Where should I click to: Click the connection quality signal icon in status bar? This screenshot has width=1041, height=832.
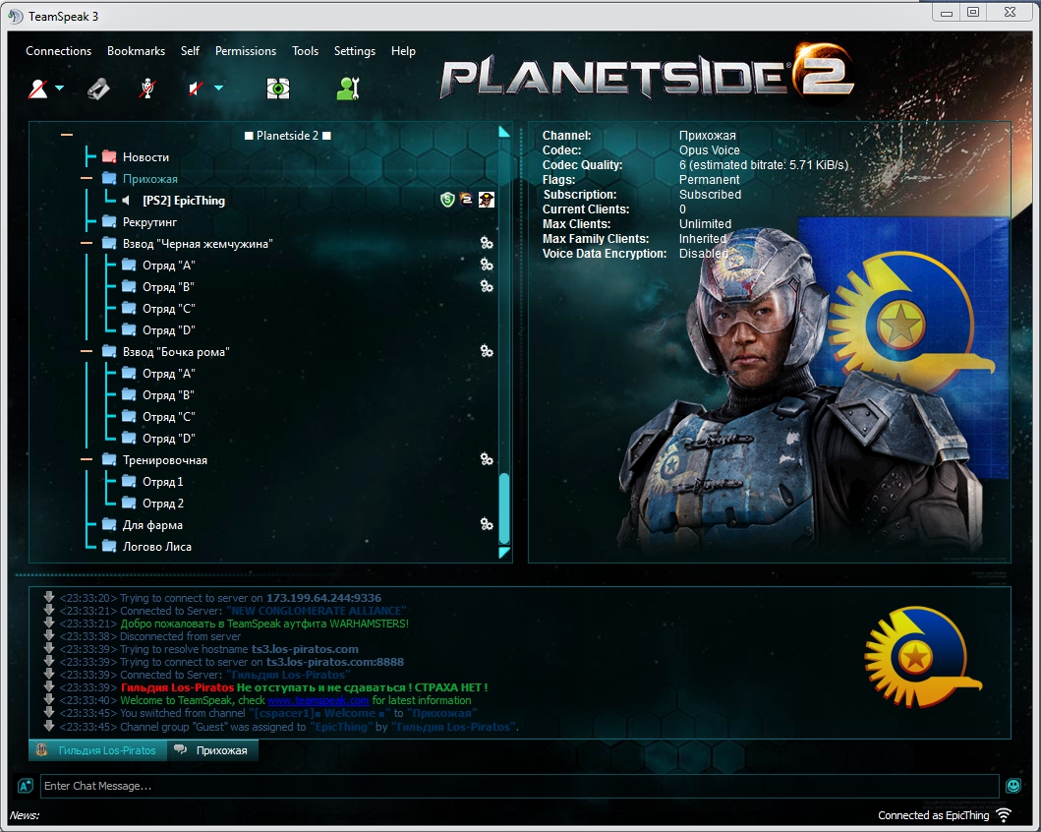1004,815
